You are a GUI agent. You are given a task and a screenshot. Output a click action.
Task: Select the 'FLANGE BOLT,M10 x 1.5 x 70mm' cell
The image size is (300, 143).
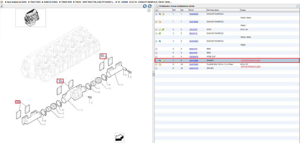pos(220,64)
